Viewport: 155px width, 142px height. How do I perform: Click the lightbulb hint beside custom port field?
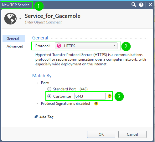tap(110, 96)
